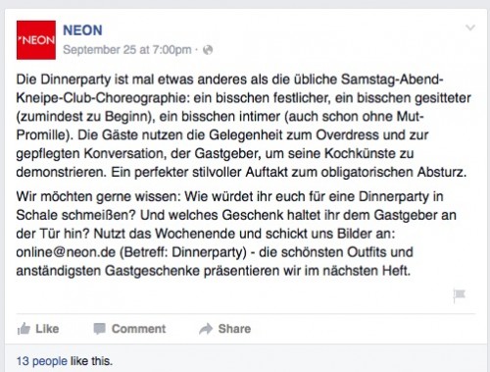Select the Like text label
The width and height of the screenshot is (490, 372).
point(47,329)
